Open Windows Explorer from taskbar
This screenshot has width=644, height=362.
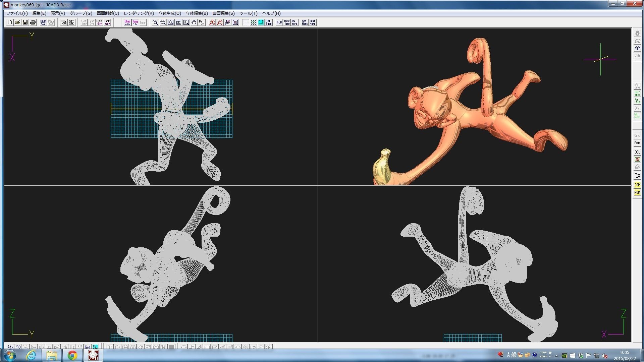coord(52,355)
